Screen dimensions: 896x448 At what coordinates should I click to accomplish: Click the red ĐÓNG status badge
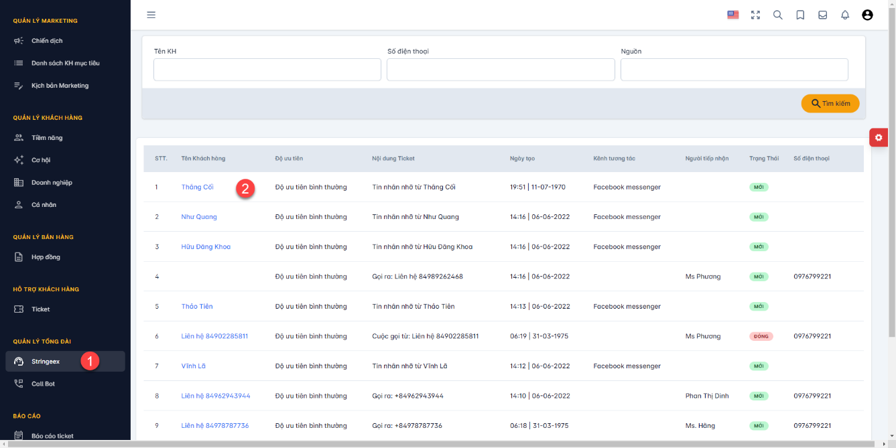pyautogui.click(x=761, y=336)
